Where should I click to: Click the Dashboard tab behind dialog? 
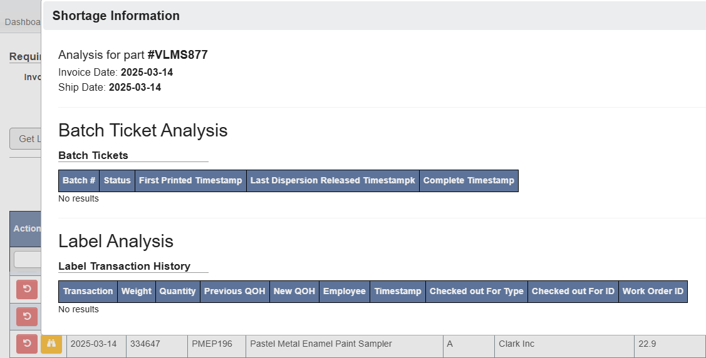(23, 22)
